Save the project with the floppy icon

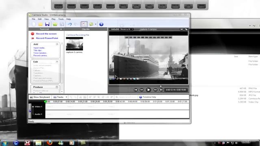(47, 24)
